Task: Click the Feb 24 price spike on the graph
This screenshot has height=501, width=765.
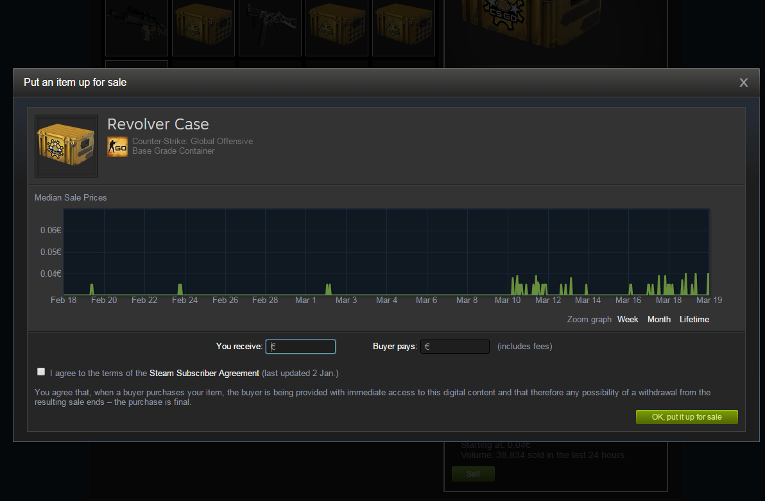Action: pos(180,289)
